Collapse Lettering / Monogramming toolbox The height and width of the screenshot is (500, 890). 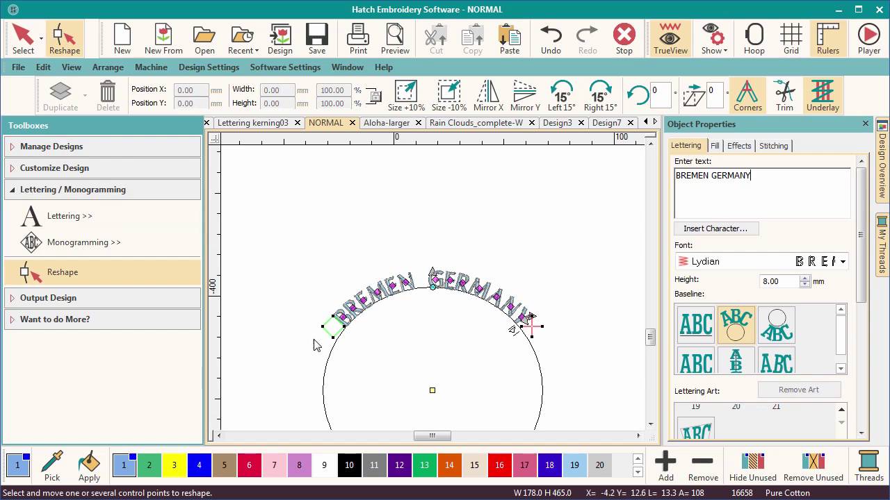[x=102, y=190]
